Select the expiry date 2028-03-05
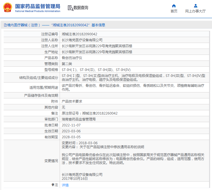212x190 pixels. [x=71, y=137]
